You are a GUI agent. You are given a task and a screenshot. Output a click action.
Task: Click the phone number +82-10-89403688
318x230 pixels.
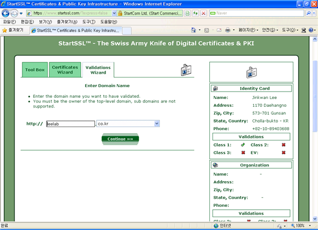click(270, 129)
